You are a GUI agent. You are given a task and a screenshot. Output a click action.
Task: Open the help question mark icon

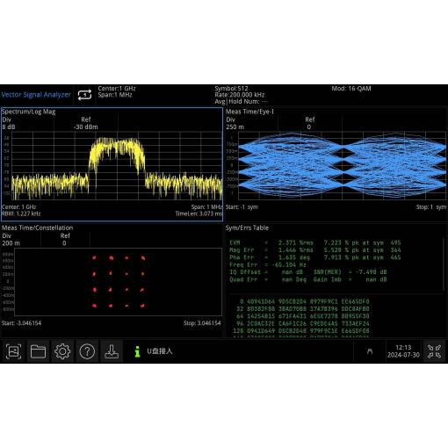point(87,350)
